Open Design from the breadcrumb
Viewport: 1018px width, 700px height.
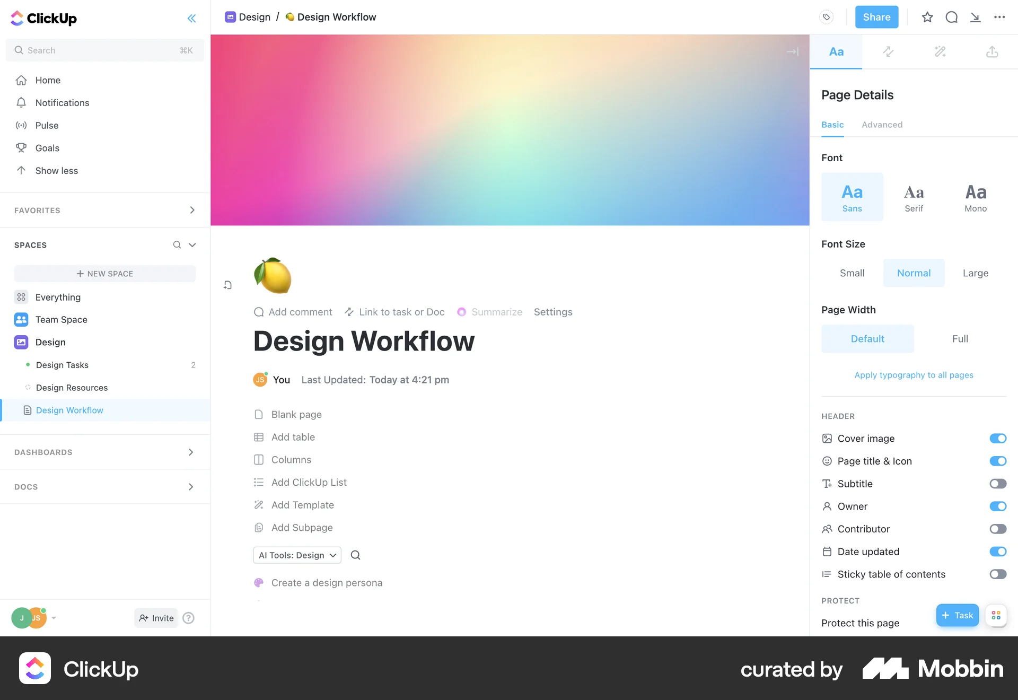click(254, 16)
